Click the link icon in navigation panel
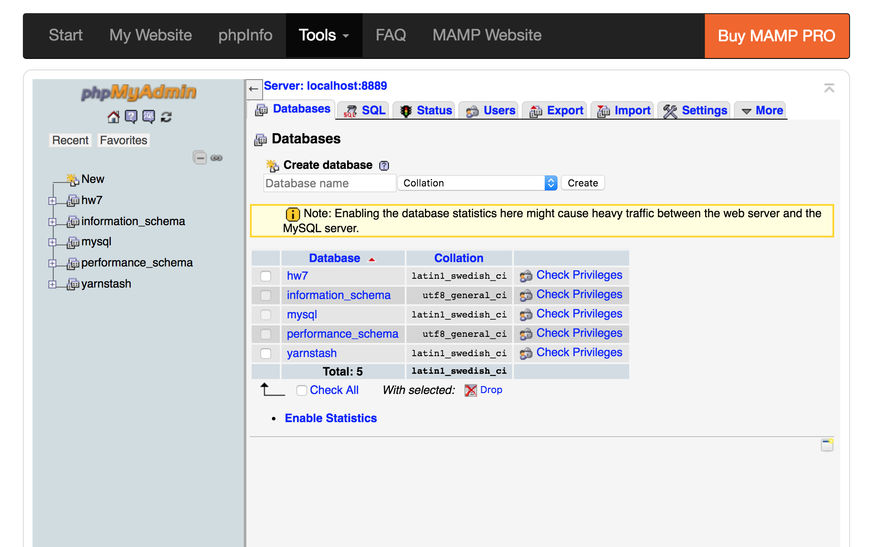The height and width of the screenshot is (547, 887). pyautogui.click(x=216, y=157)
